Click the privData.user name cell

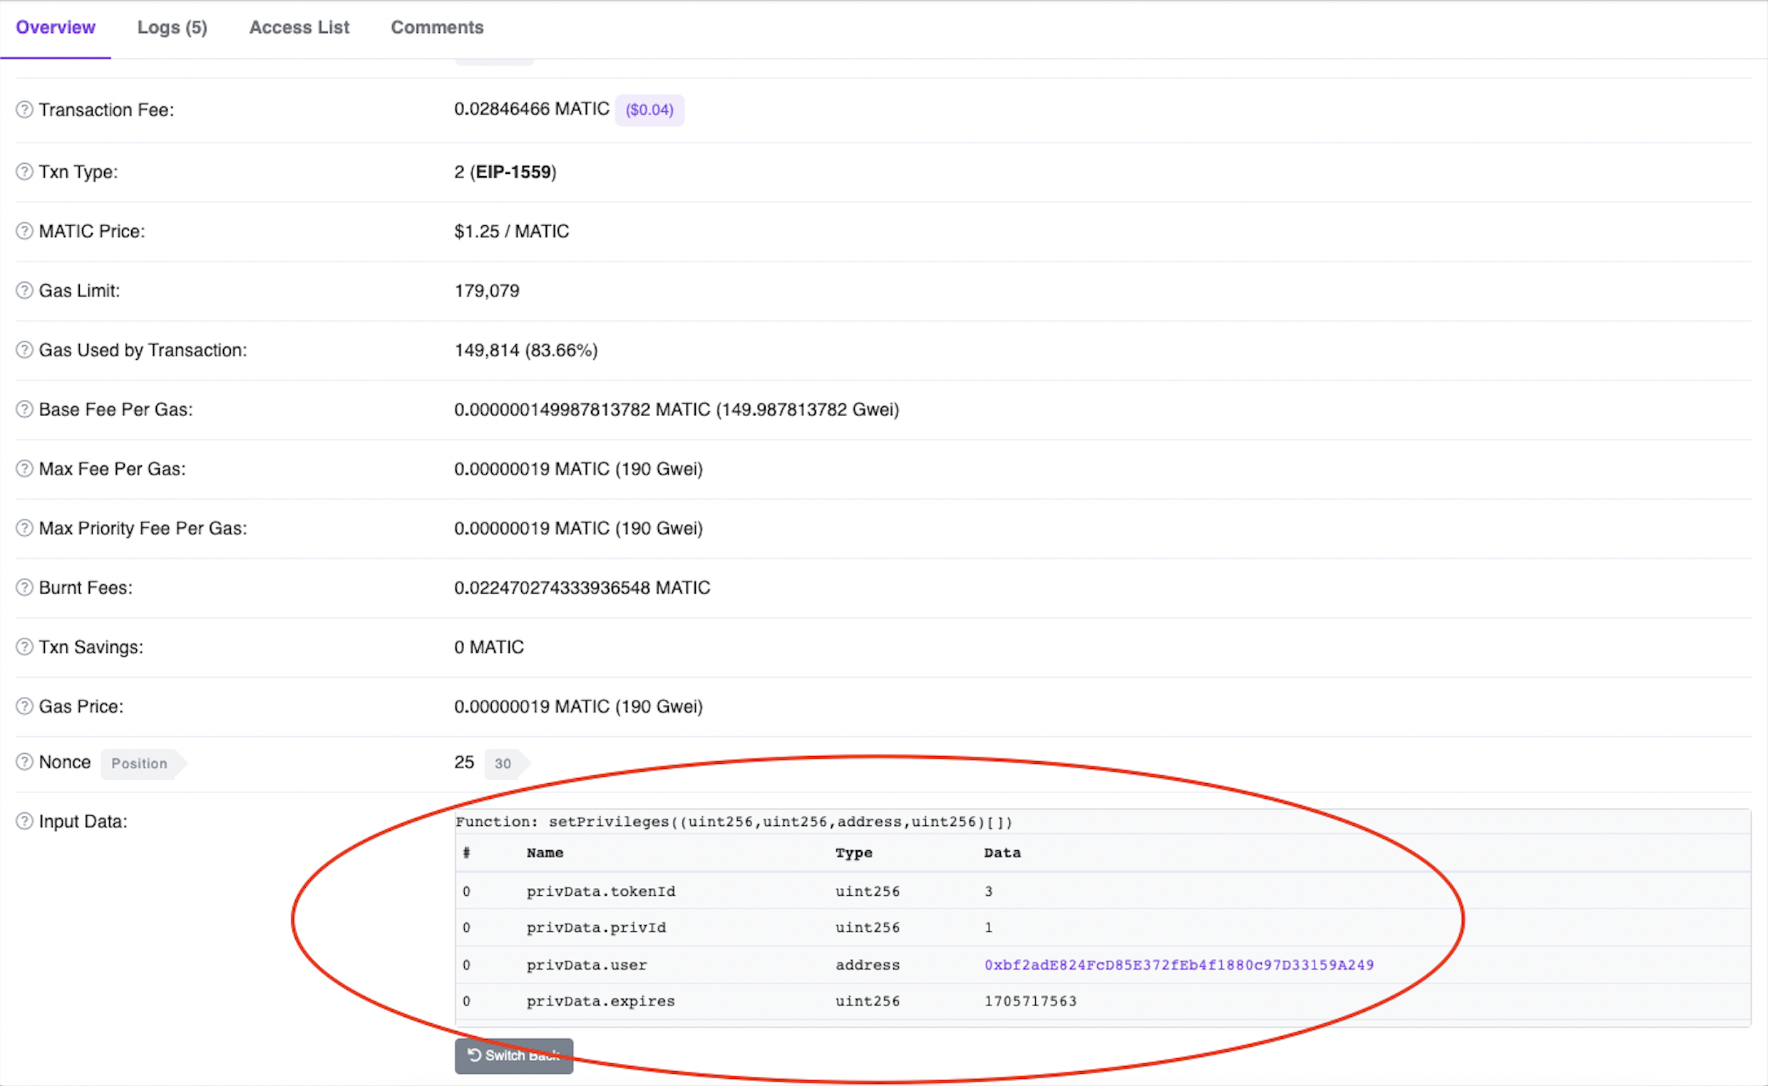(x=586, y=966)
